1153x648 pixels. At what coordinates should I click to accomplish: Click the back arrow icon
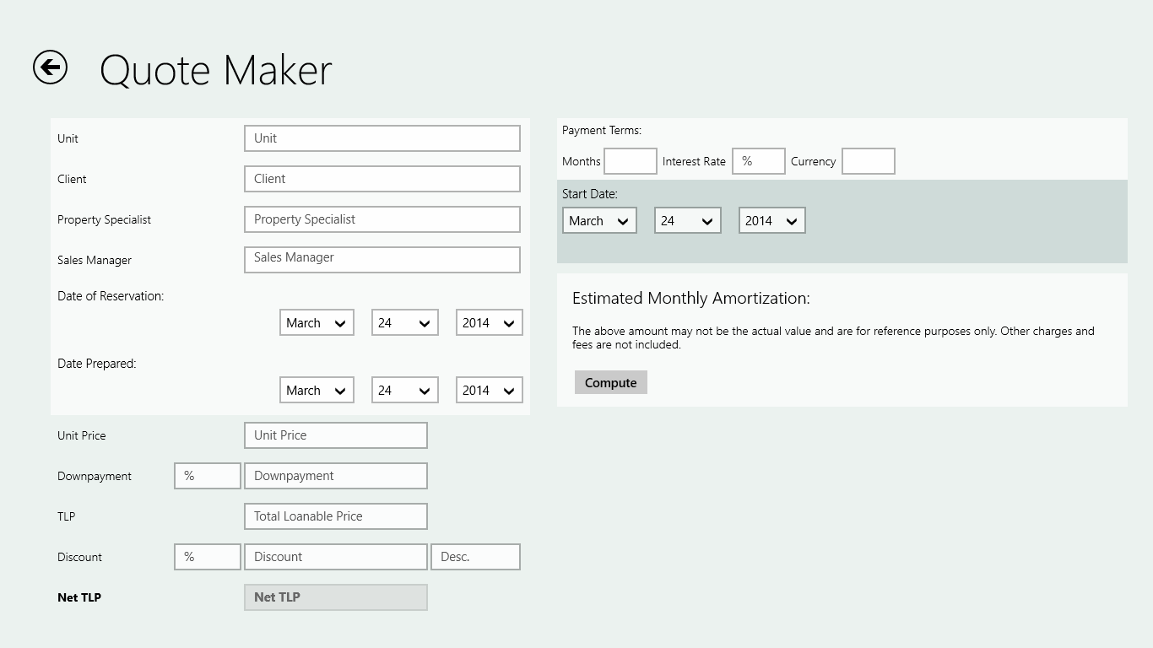(x=50, y=67)
